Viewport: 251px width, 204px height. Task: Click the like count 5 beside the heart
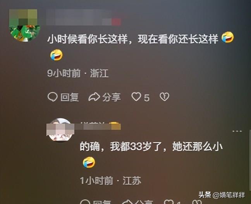(147, 98)
